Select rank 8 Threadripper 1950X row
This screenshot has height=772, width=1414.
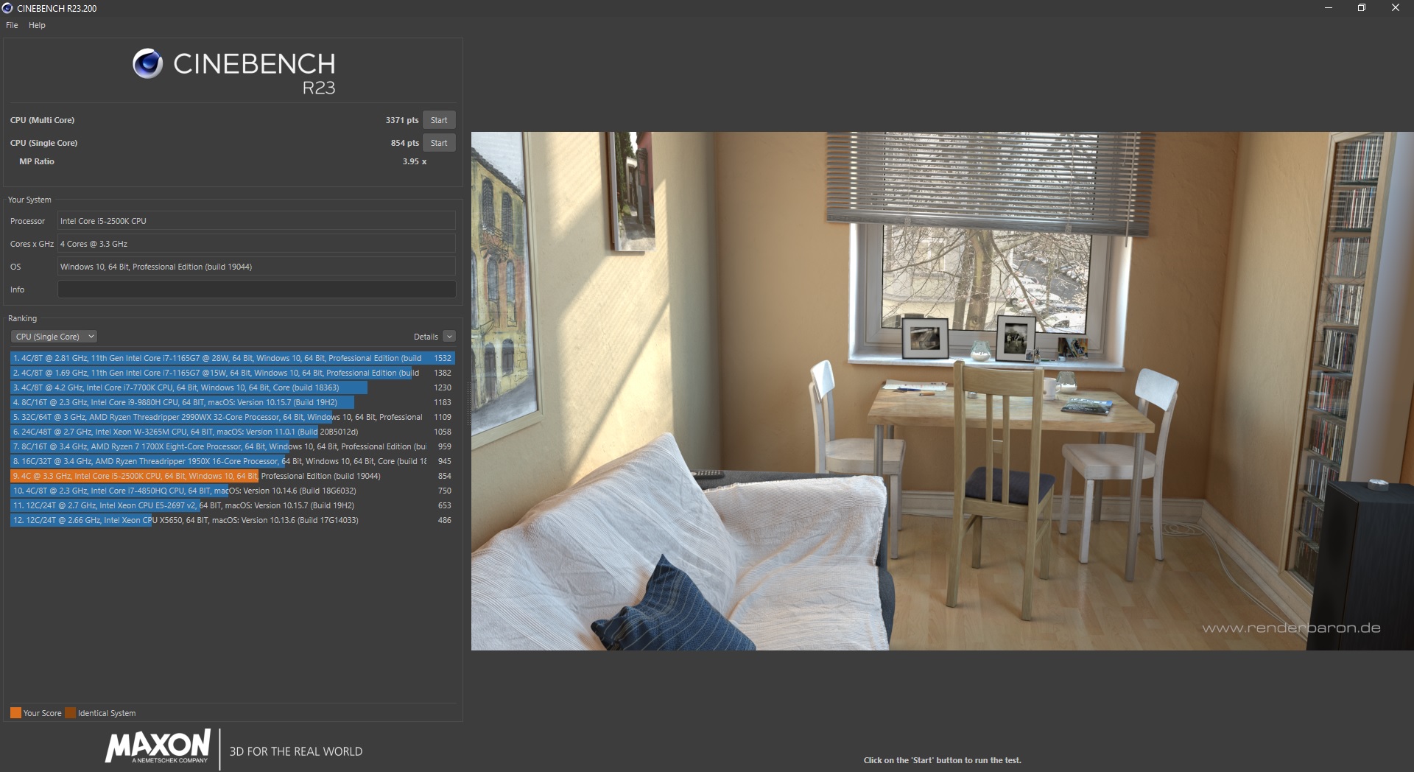pos(233,461)
